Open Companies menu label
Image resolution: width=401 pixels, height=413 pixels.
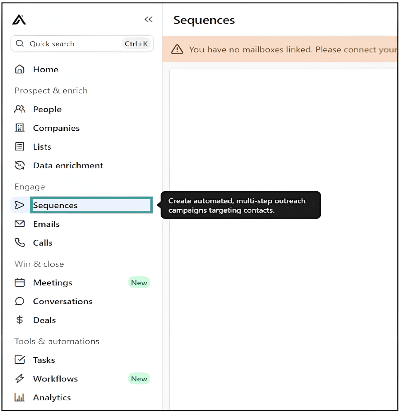[56, 128]
